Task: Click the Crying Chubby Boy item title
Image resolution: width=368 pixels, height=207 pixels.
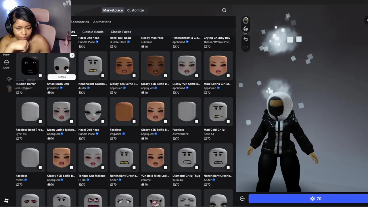Action: 217,38
